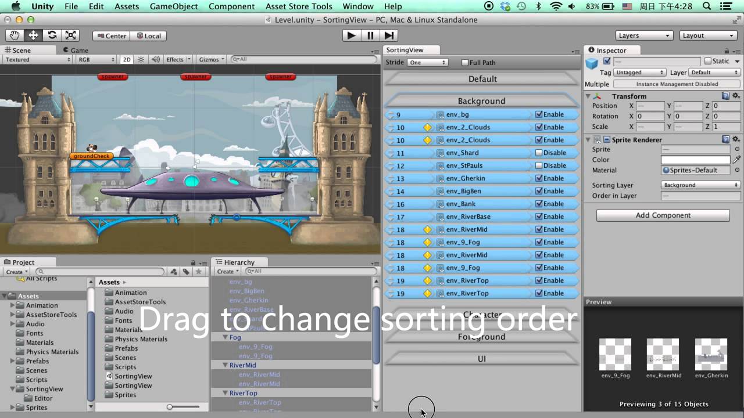Click the Step forward button

tap(389, 35)
